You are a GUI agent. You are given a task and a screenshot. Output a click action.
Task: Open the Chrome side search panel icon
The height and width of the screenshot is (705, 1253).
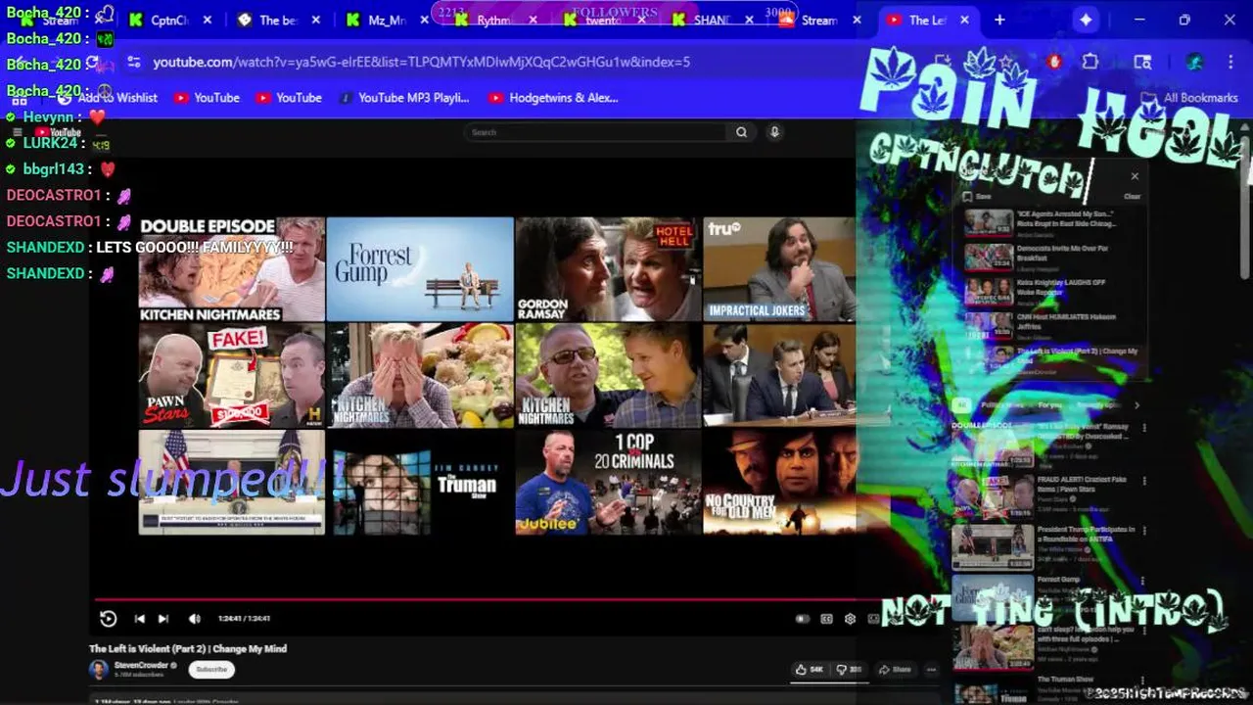click(1142, 61)
